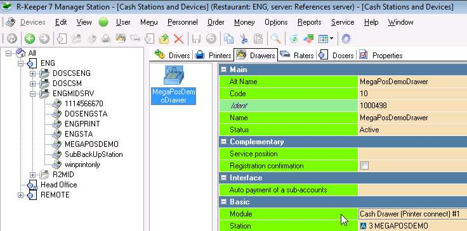
Task: Toggle Registration confirmation checkbox
Action: click(364, 166)
